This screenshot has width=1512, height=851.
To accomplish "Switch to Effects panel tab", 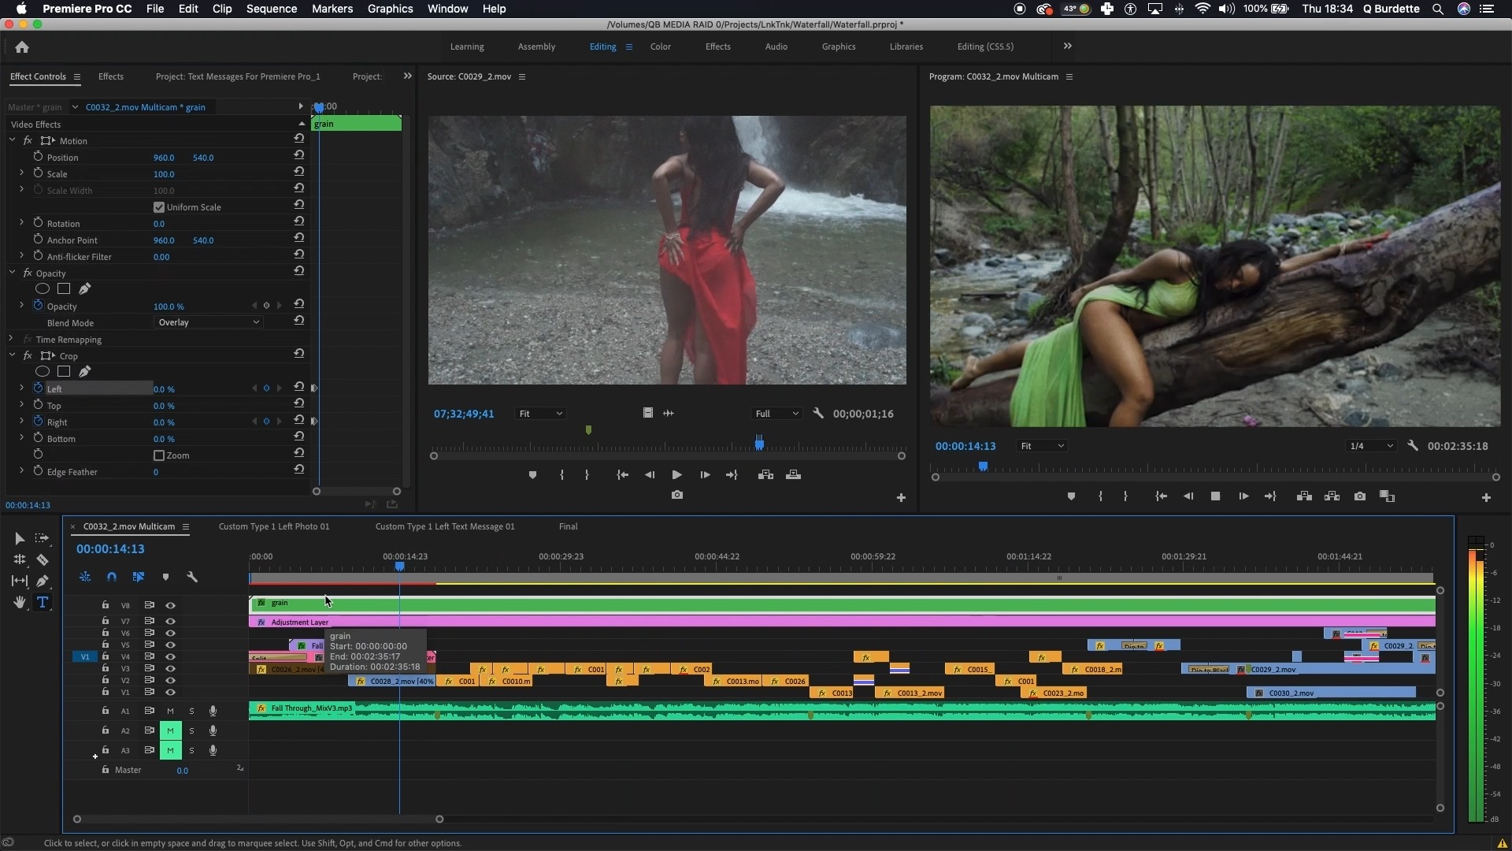I will (111, 76).
